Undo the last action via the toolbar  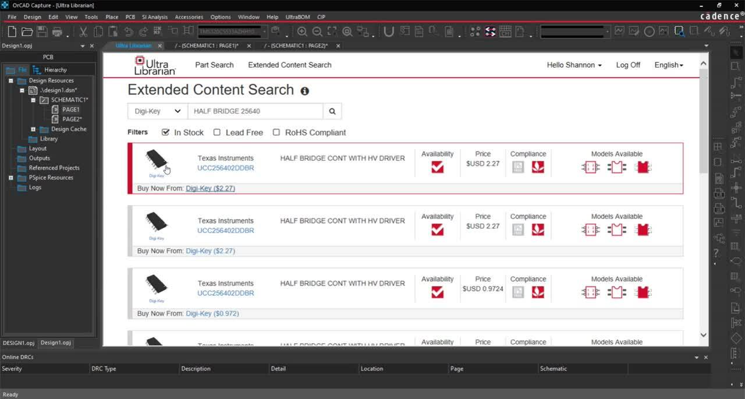130,31
